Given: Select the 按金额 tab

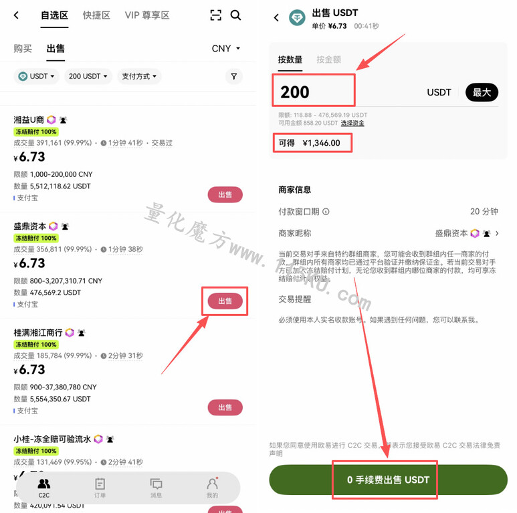Looking at the screenshot, I should point(329,59).
